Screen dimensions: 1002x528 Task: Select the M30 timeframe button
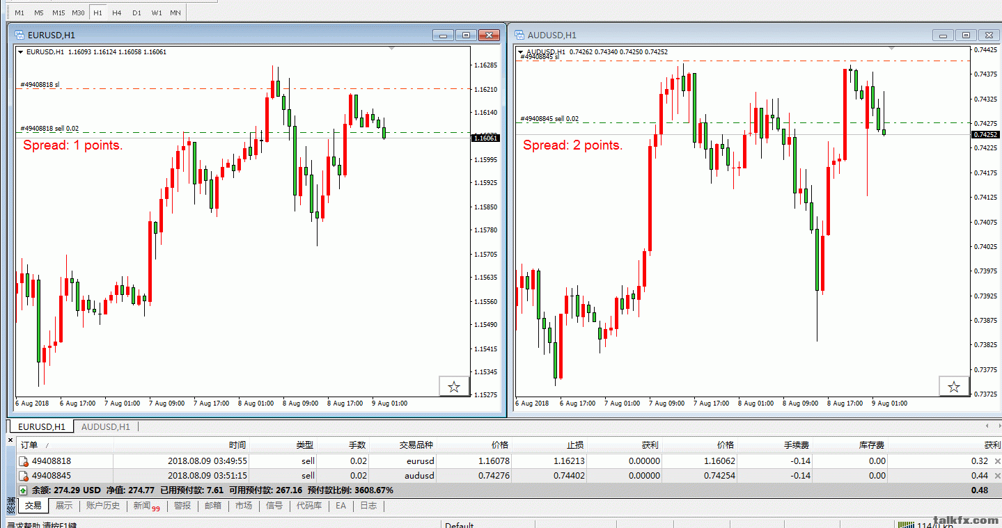point(78,13)
